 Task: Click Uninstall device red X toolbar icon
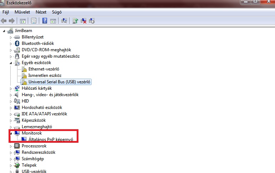(x=83, y=21)
